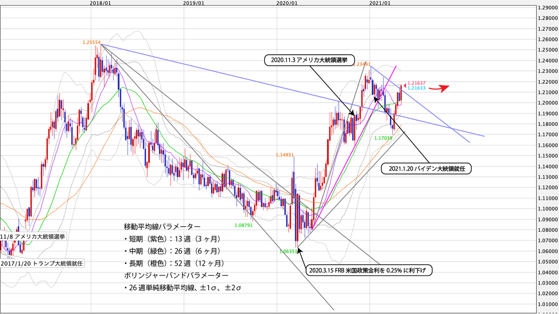Click the 2019/01 date label
The width and height of the screenshot is (559, 314).
193,3
